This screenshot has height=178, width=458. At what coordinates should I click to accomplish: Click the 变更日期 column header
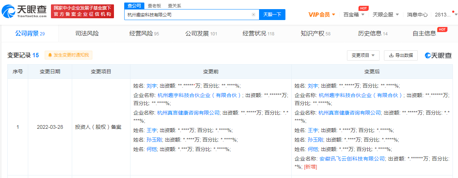pos(50,71)
